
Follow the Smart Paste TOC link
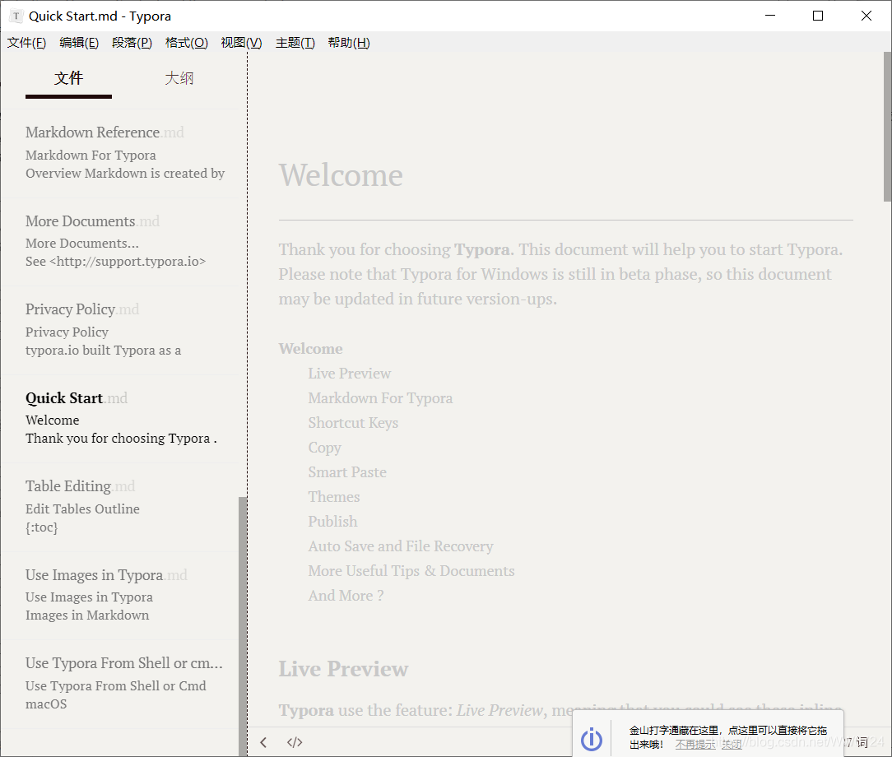click(347, 472)
